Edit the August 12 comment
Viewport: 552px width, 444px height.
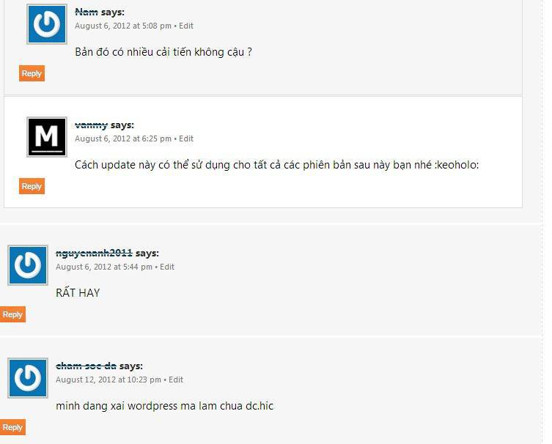click(176, 380)
